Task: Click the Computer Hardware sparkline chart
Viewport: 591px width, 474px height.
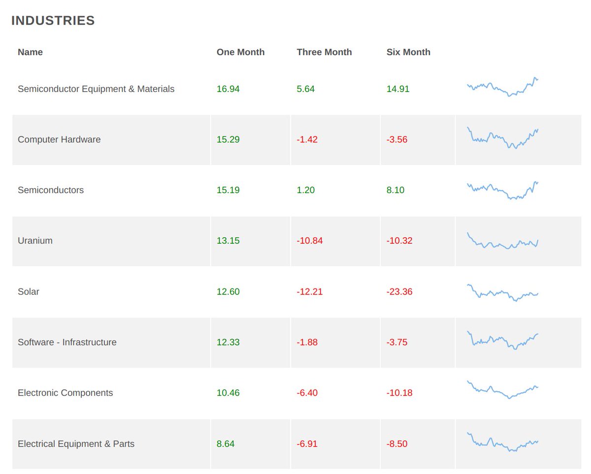Action: [x=502, y=140]
